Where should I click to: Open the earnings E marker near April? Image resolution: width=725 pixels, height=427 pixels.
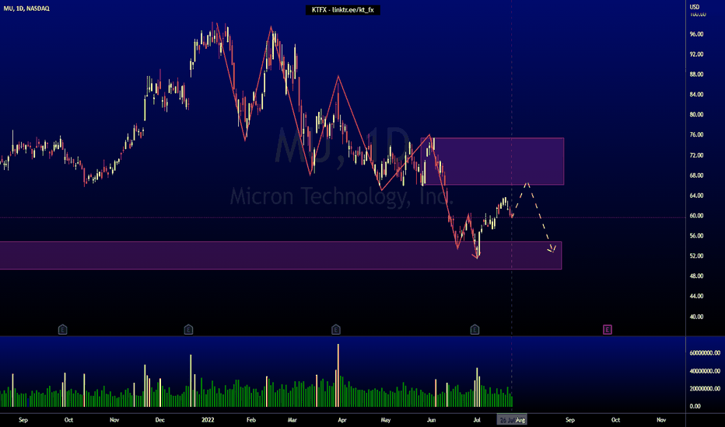pyautogui.click(x=336, y=330)
